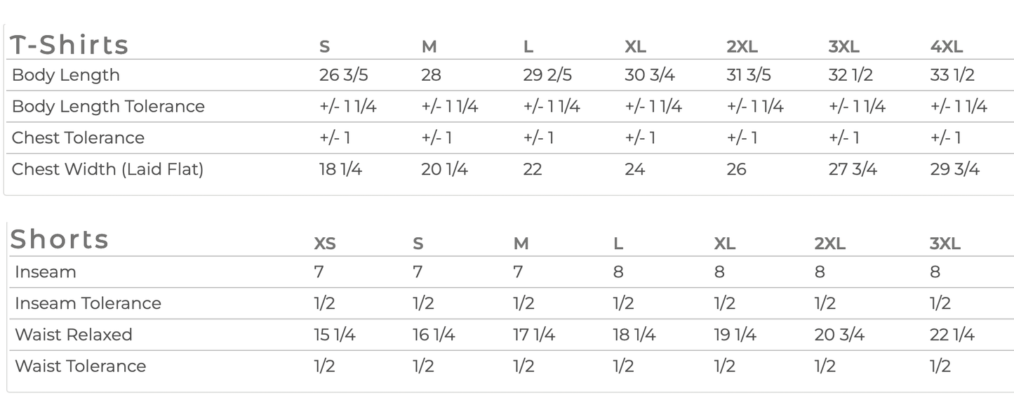1014x419 pixels.
Task: Click the 20 3/4 waist relaxed cell
Action: coord(839,335)
